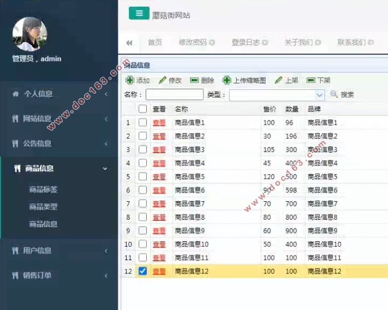Image resolution: width=388 pixels, height=310 pixels.
Task: Click the green minus 删除 icon
Action: coord(195,80)
